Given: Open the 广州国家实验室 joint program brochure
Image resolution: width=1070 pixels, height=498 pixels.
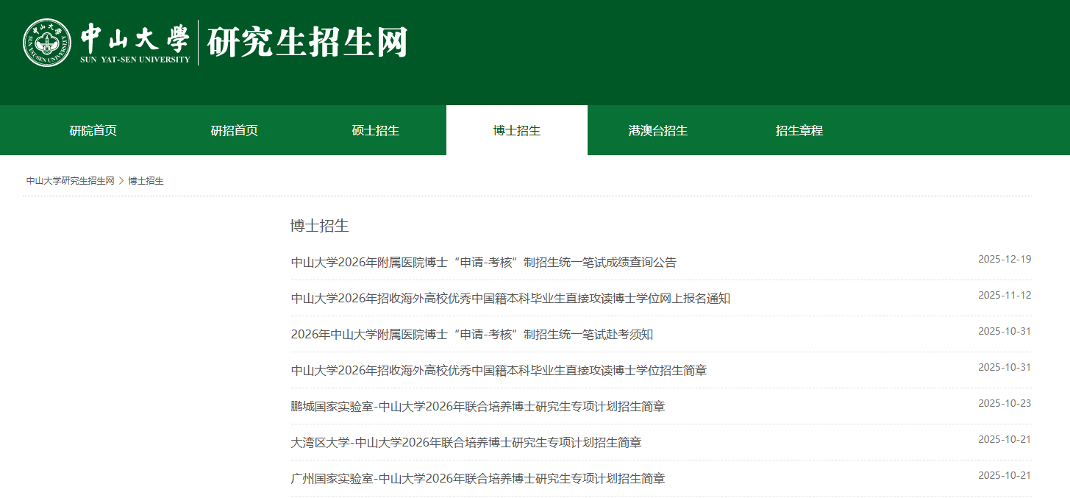Looking at the screenshot, I should 478,479.
